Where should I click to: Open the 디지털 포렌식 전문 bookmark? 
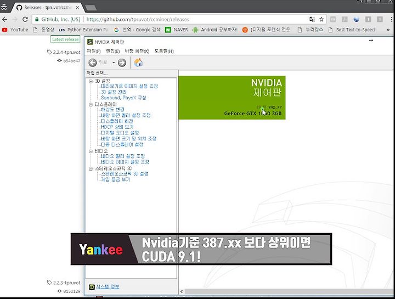[x=266, y=30]
